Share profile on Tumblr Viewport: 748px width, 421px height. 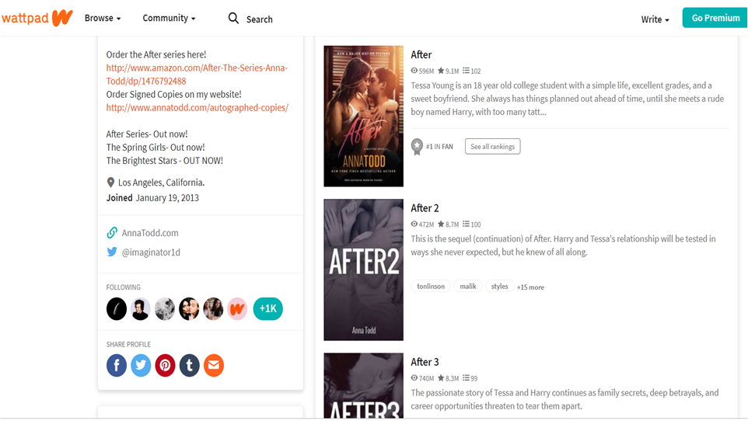click(190, 366)
